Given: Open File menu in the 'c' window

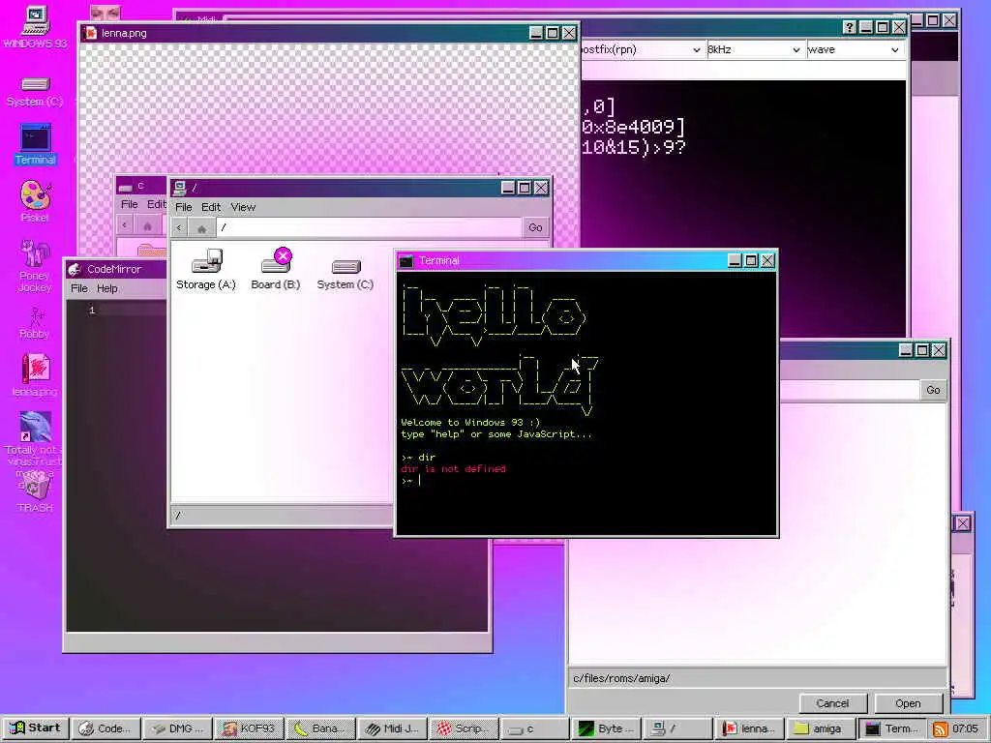Looking at the screenshot, I should click(129, 205).
